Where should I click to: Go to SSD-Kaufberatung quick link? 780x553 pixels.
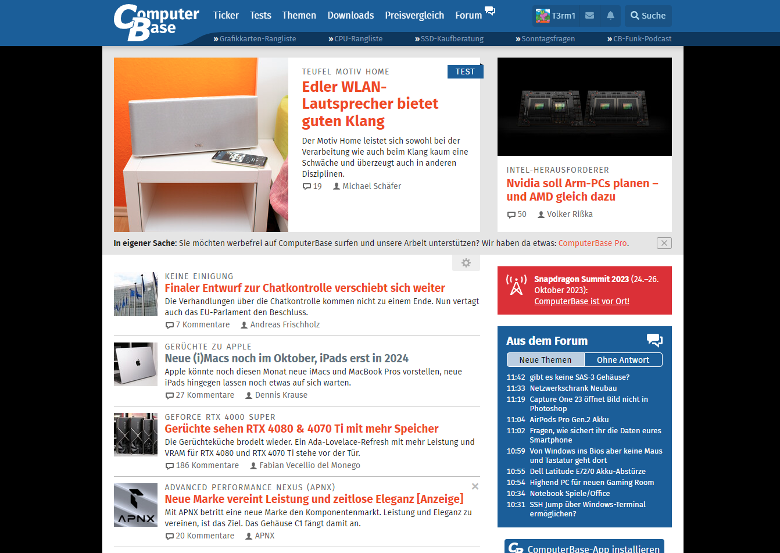(449, 39)
